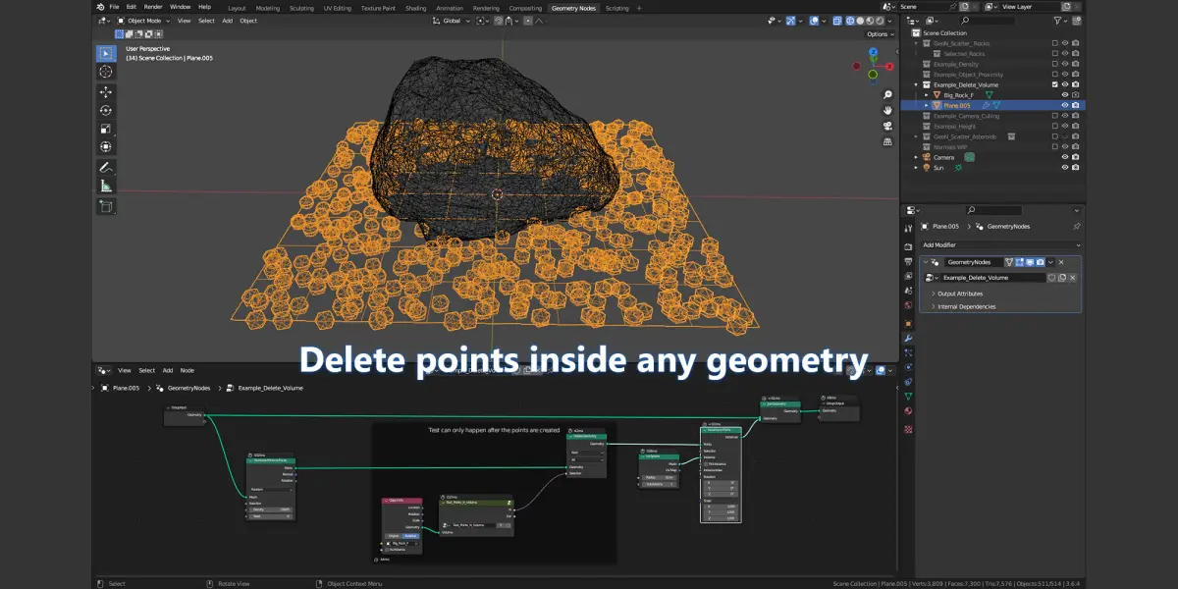Image resolution: width=1178 pixels, height=589 pixels.
Task: Toggle Sun visibility eye icon
Action: [1065, 167]
